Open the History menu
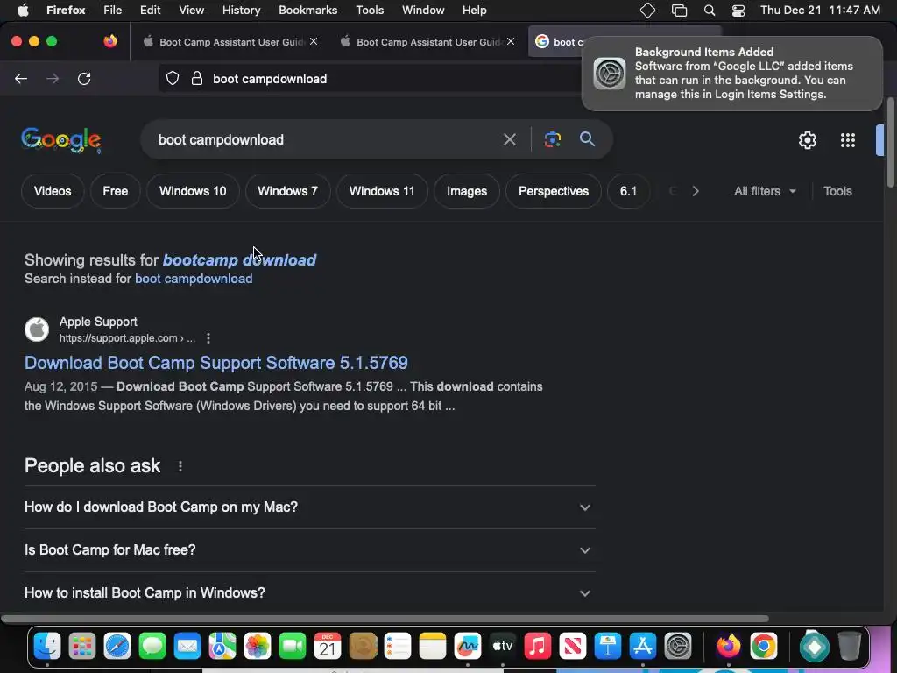 click(241, 11)
